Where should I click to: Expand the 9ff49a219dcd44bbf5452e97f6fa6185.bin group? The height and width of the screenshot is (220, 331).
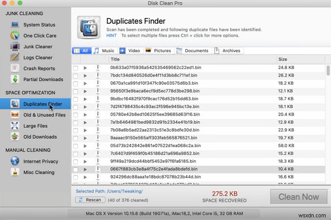(x=85, y=162)
